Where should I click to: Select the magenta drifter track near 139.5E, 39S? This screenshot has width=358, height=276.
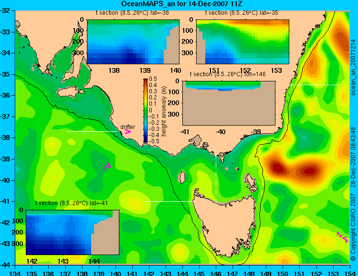click(107, 167)
